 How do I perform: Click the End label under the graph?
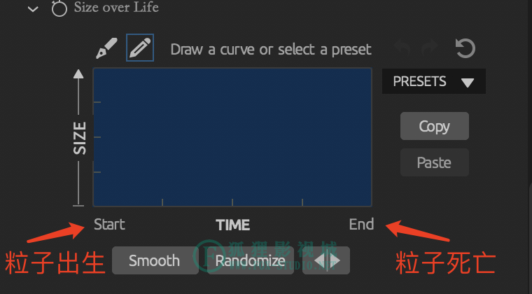click(361, 224)
